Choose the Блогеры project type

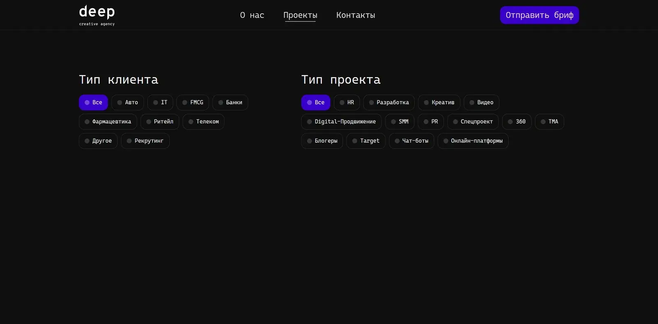pos(322,141)
